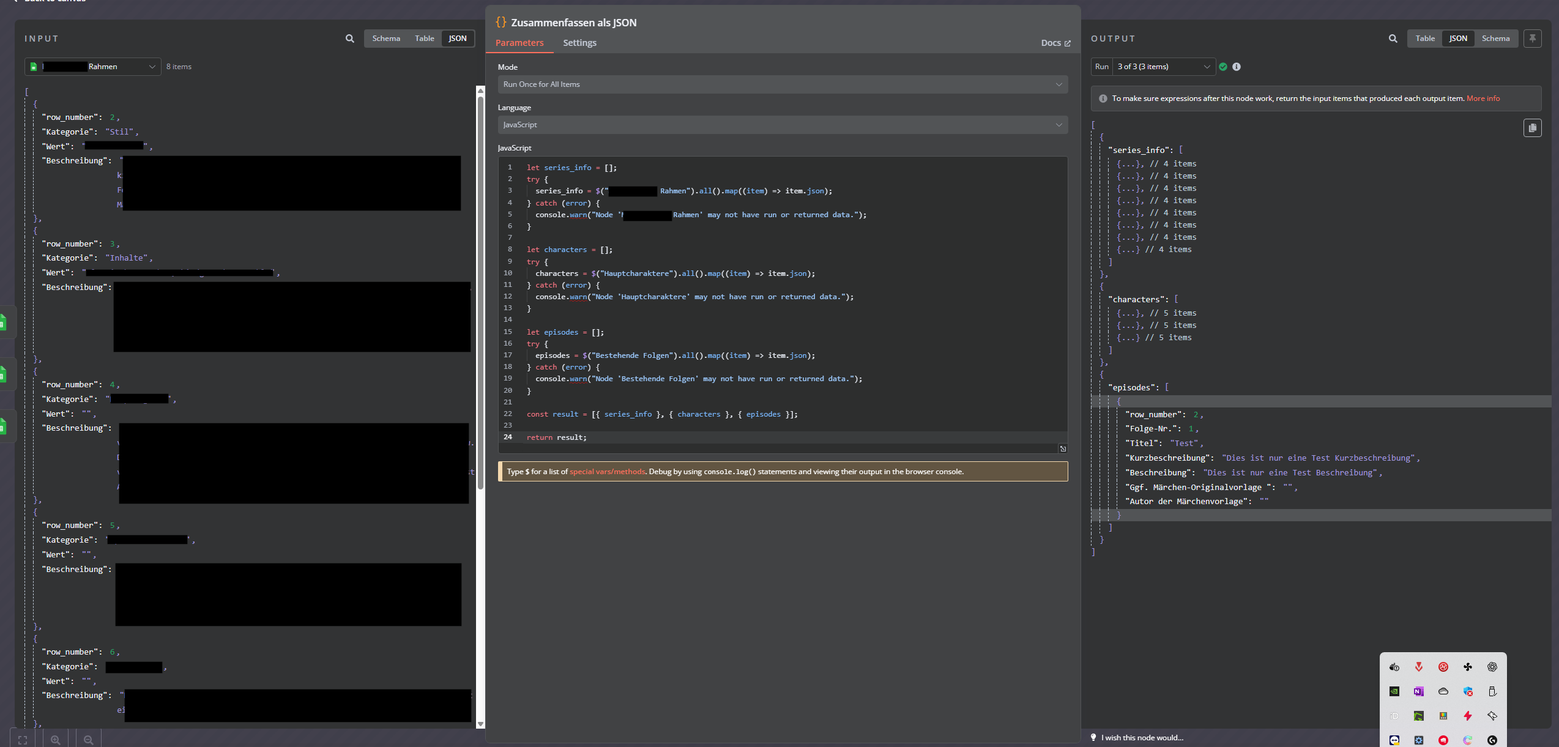Screen dimensions: 1559x747
Task: Open the Language dropdown showing JavaScript
Action: pos(783,125)
